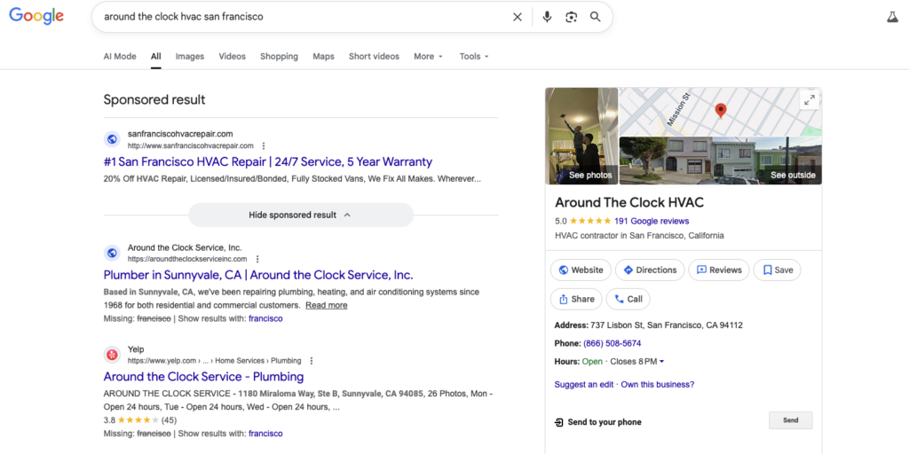Call phone number (866) 508-5674
The width and height of the screenshot is (909, 454).
(x=613, y=343)
